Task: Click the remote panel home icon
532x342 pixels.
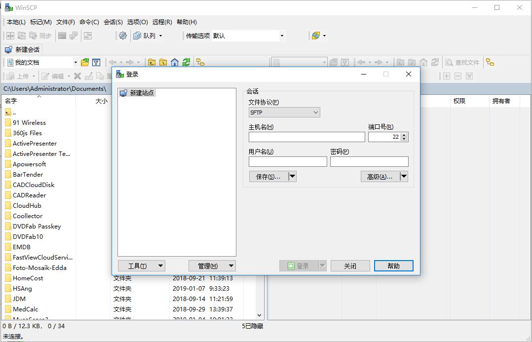Action: (423, 62)
